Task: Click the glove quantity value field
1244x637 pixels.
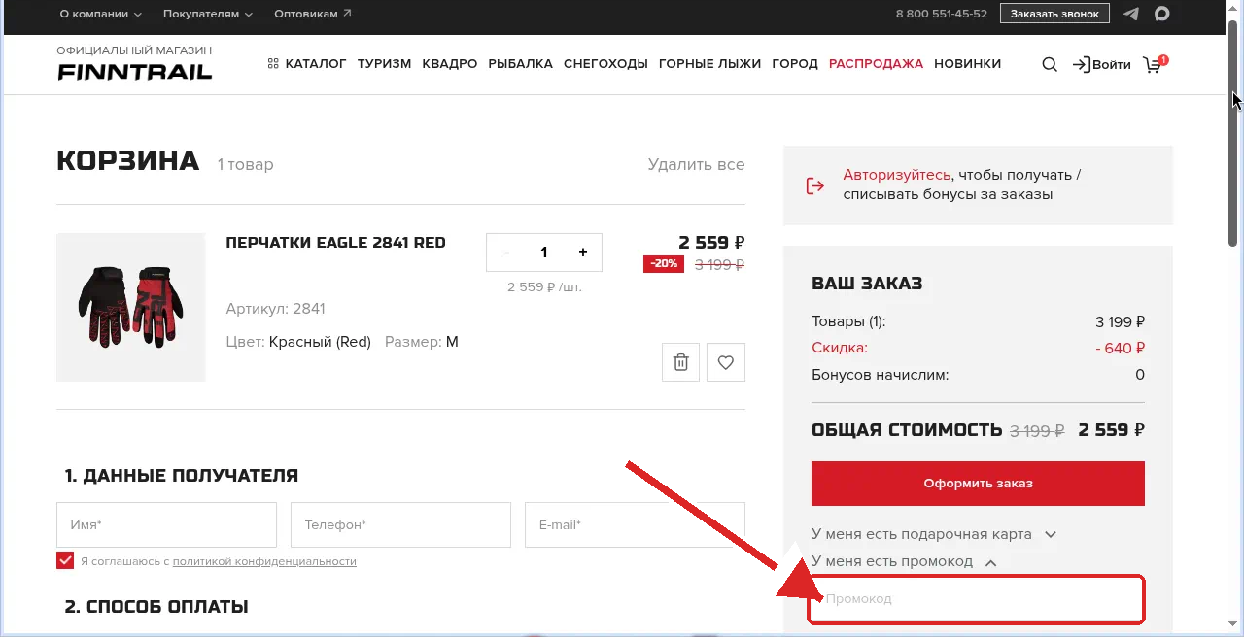Action: [x=544, y=252]
